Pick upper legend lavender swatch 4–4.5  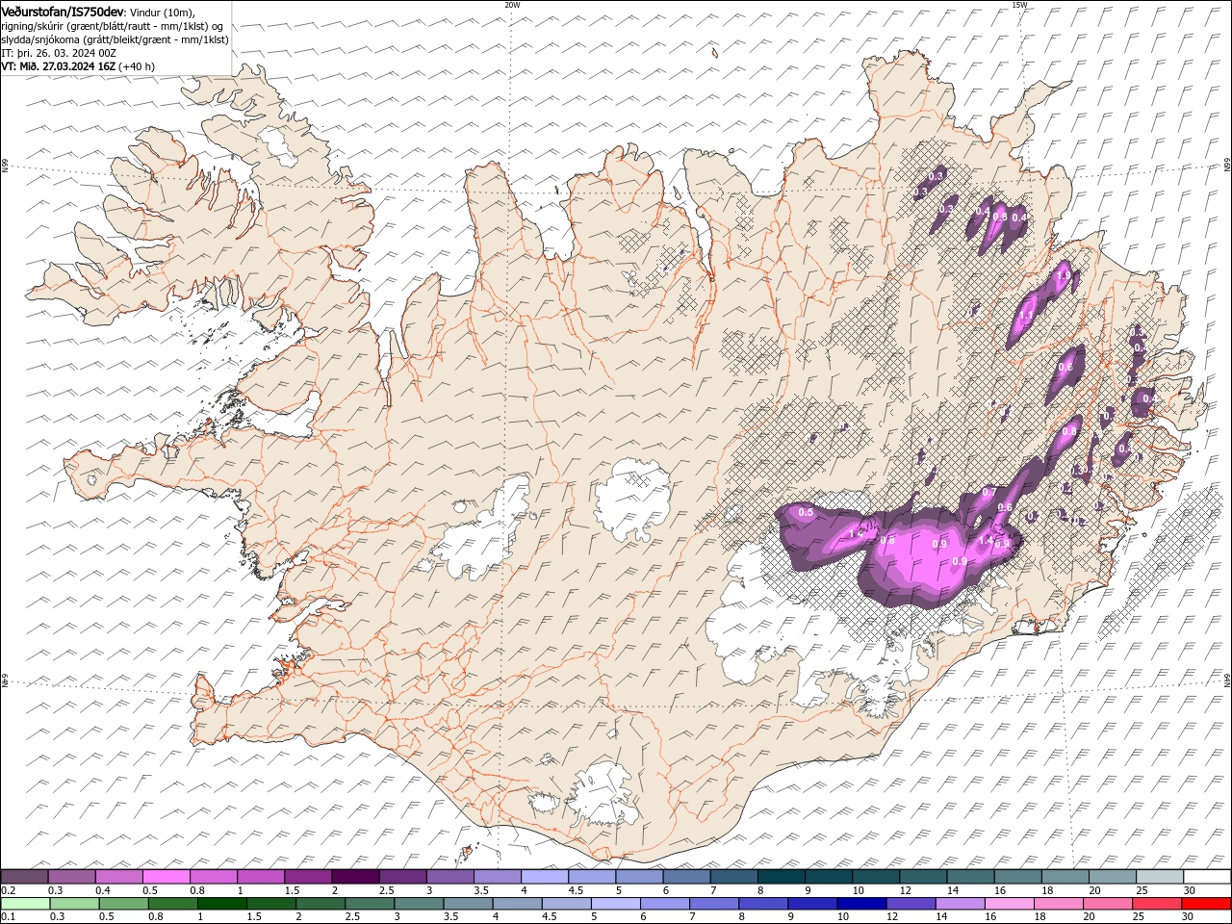pos(545,877)
